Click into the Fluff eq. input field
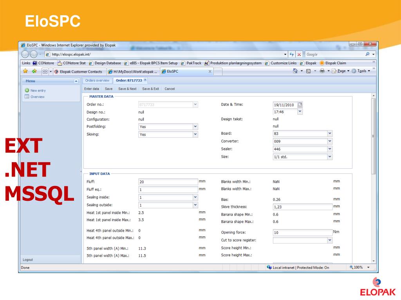Viewport: 401px width, 300px height. click(x=168, y=189)
